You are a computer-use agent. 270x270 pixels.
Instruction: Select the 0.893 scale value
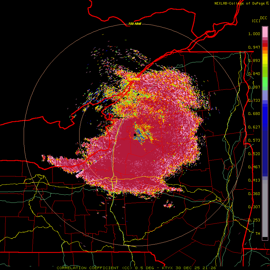(254, 60)
